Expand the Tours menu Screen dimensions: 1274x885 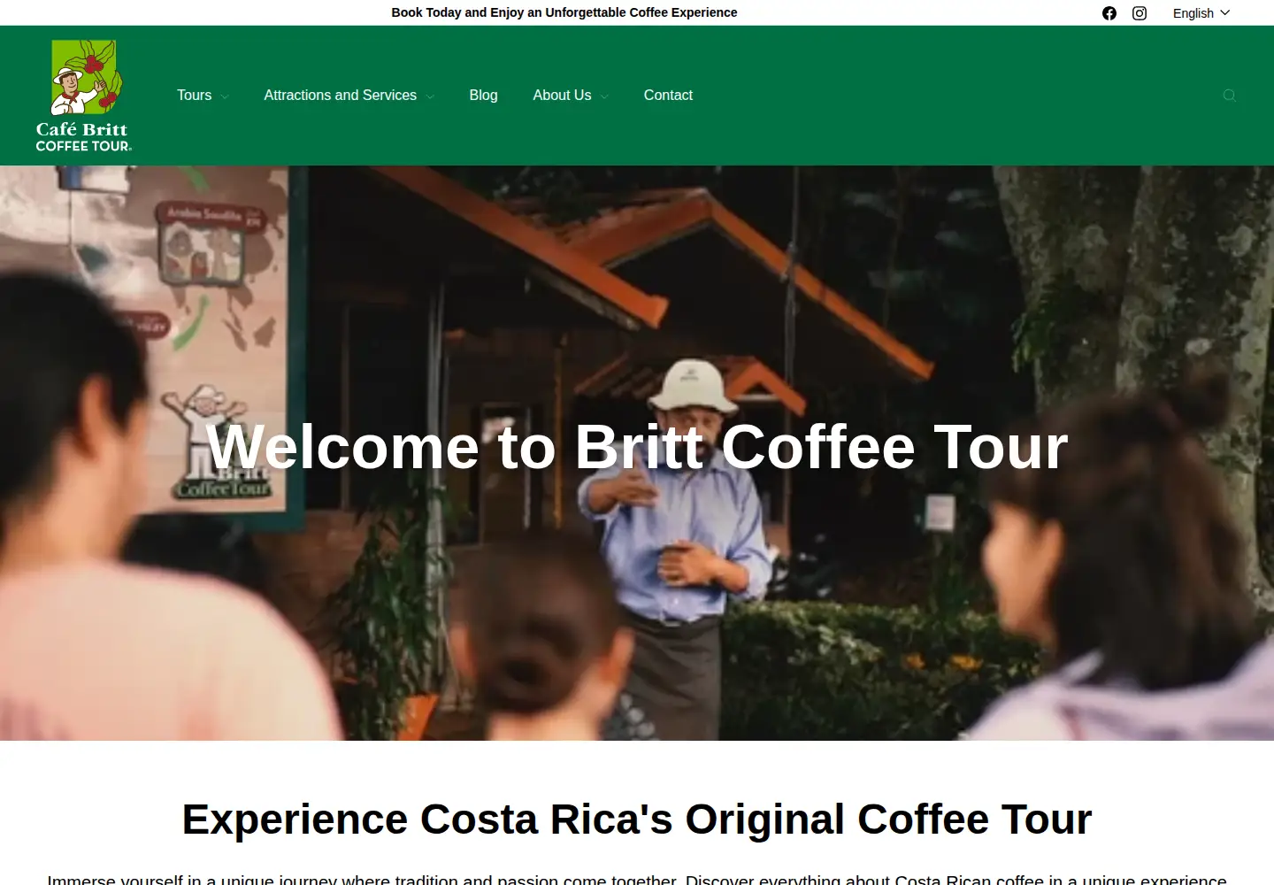(x=203, y=96)
